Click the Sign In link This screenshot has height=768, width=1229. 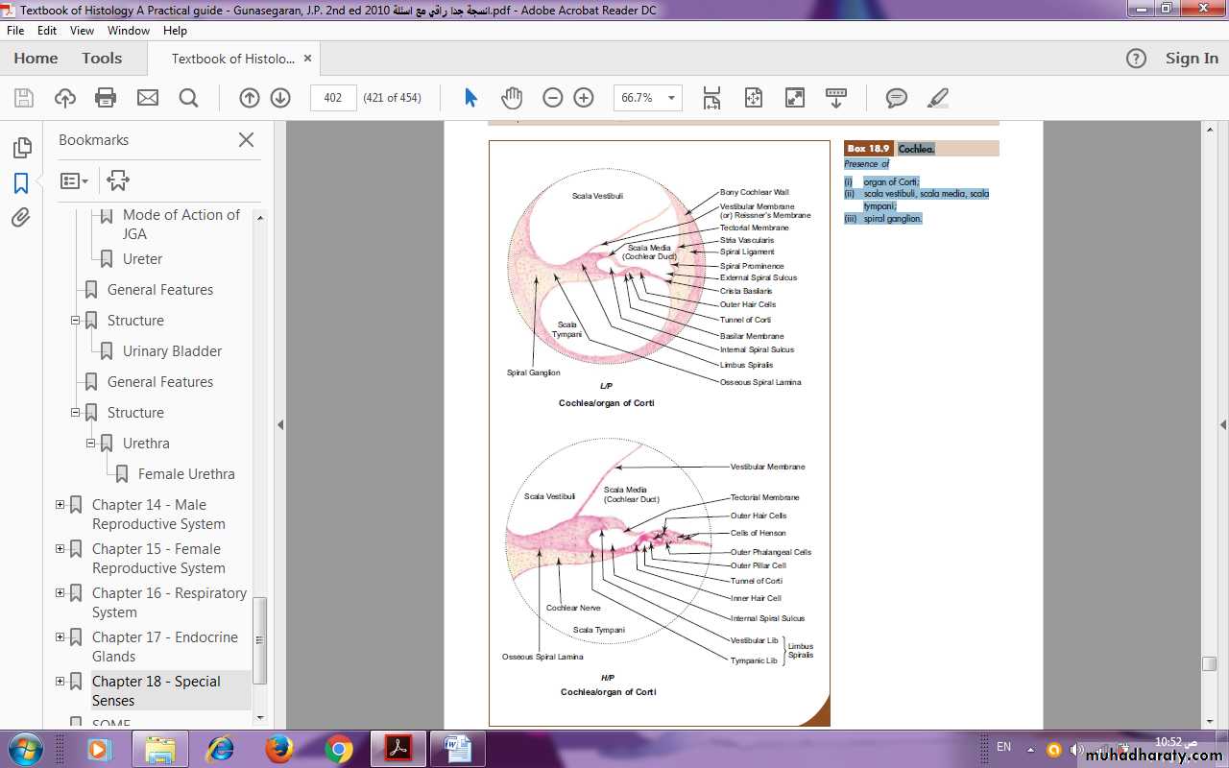pos(1191,59)
